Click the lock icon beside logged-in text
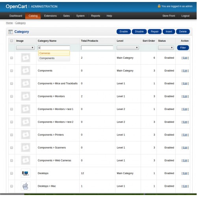This screenshot has width=197, height=197. click(159, 6)
